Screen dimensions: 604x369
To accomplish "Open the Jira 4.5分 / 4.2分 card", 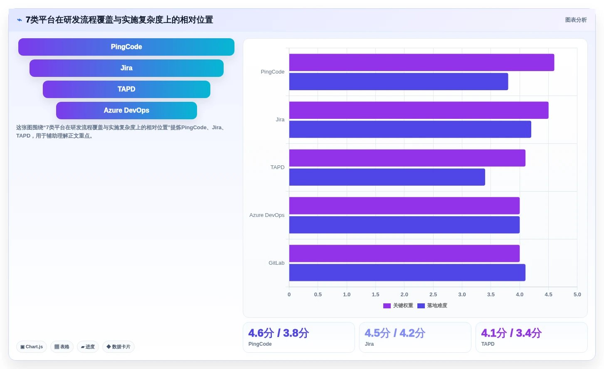I will (415, 337).
